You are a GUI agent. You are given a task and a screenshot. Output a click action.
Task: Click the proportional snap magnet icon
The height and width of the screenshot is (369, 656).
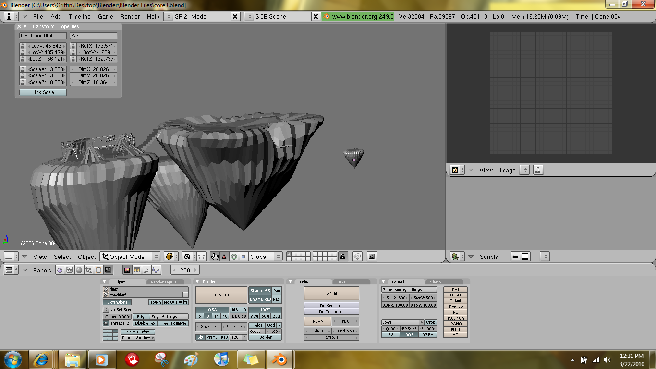[x=357, y=257]
